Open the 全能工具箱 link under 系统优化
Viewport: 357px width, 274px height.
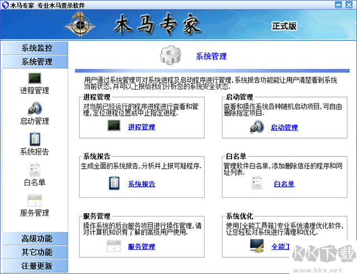click(281, 247)
